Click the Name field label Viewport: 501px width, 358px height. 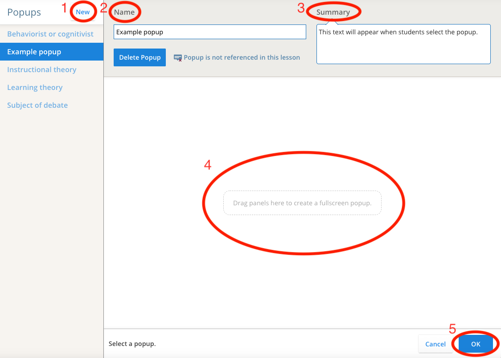124,12
